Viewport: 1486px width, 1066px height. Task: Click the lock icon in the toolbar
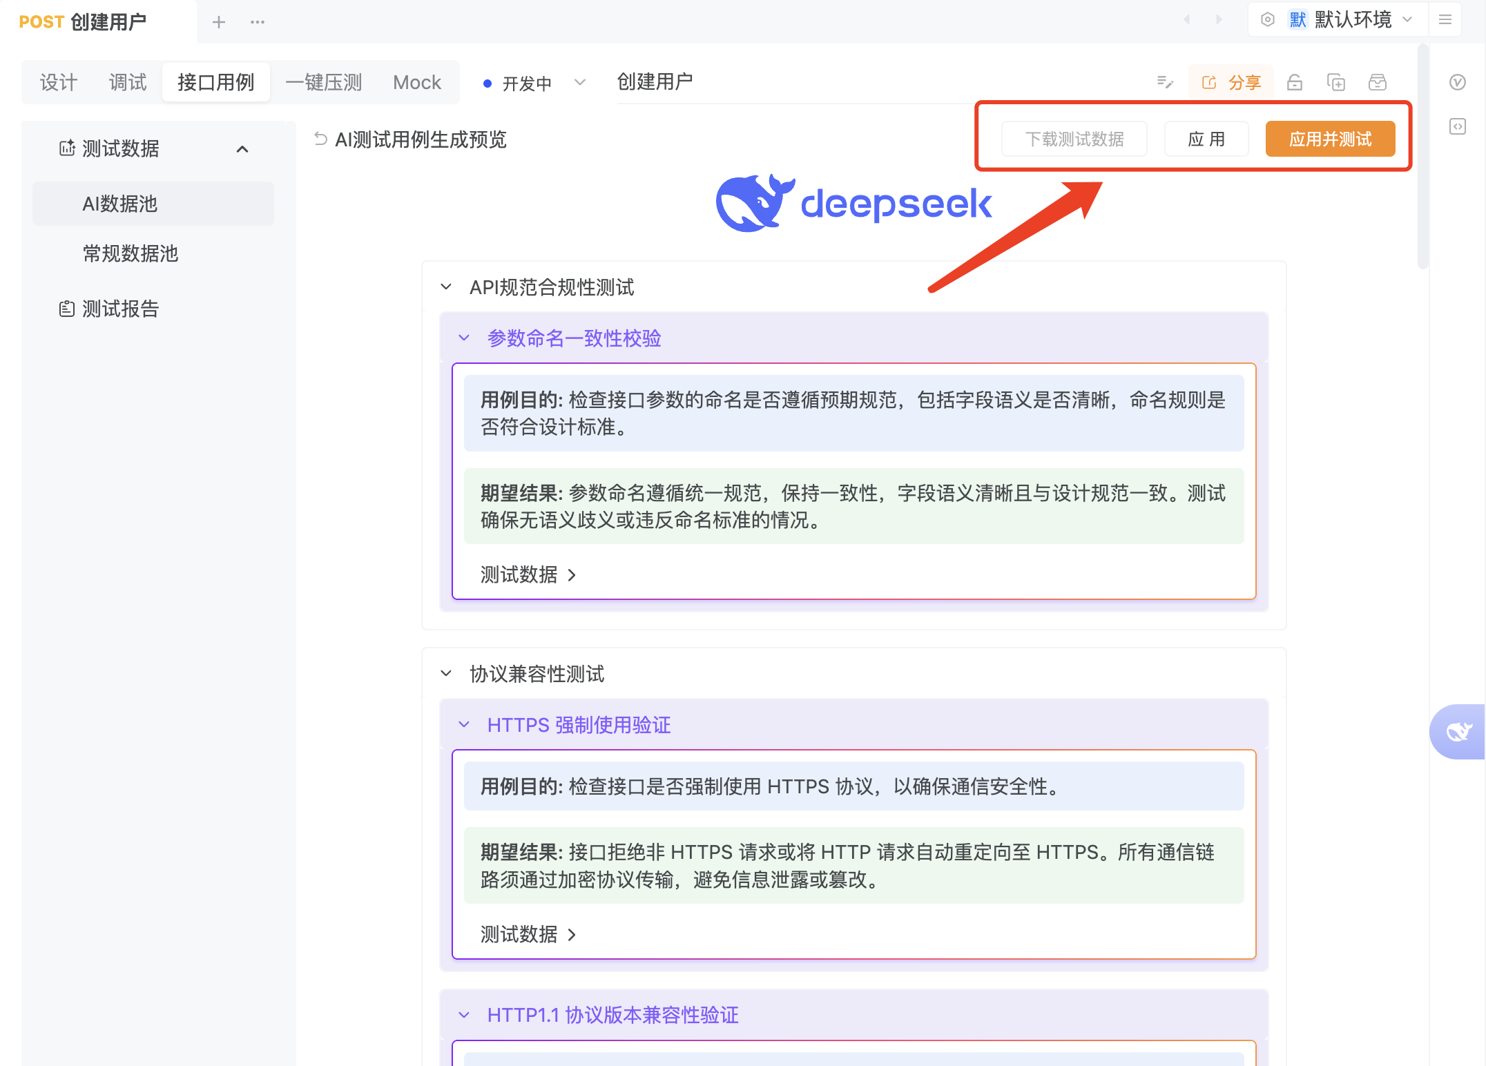(x=1295, y=82)
